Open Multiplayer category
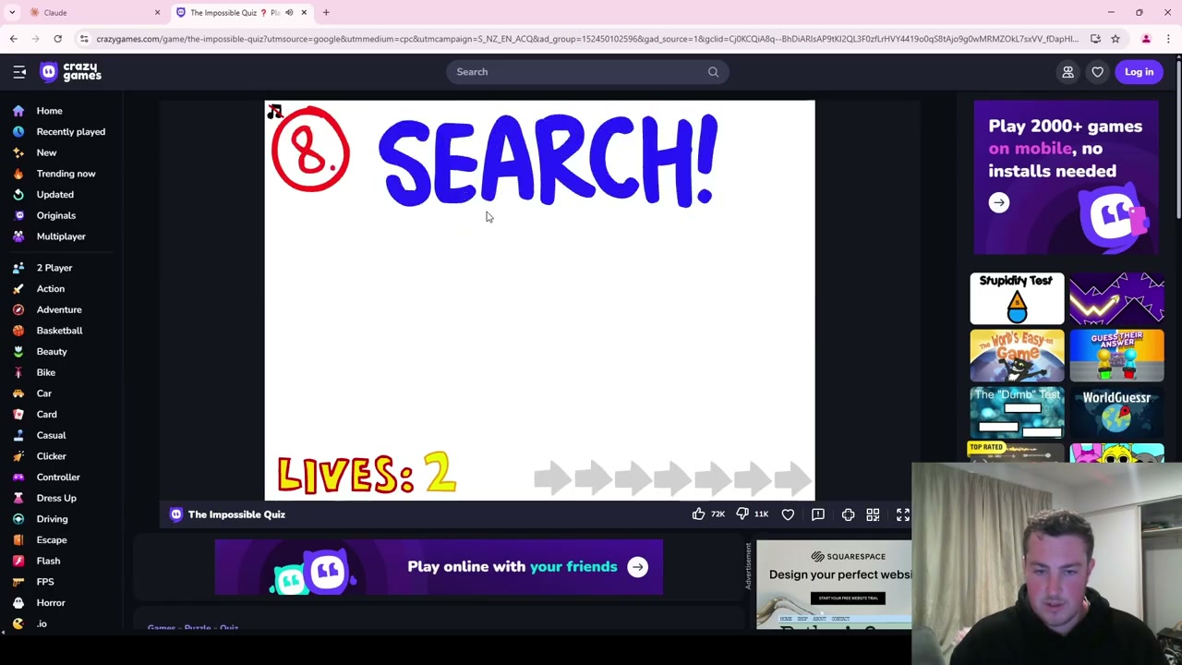This screenshot has width=1182, height=665. (61, 236)
